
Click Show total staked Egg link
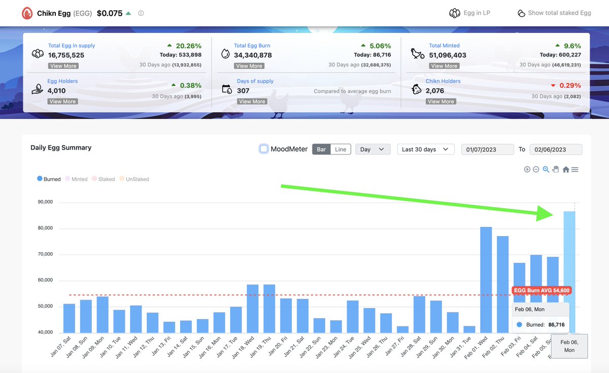tap(559, 13)
